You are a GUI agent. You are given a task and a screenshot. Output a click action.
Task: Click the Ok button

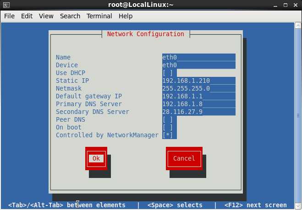click(96, 158)
